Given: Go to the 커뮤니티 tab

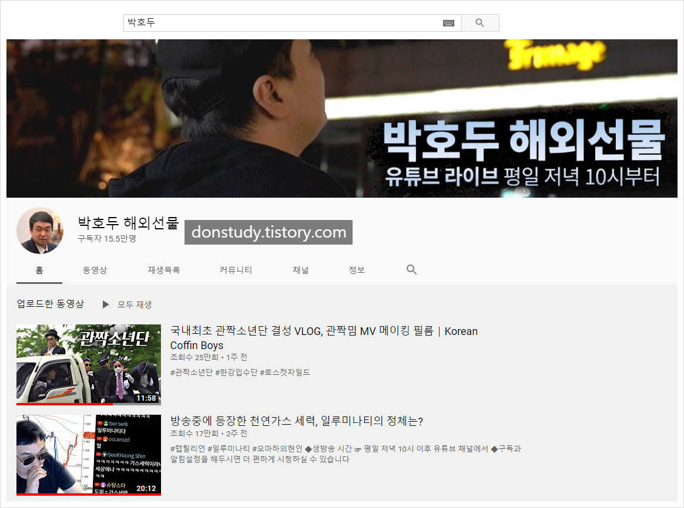Looking at the screenshot, I should coord(236,270).
